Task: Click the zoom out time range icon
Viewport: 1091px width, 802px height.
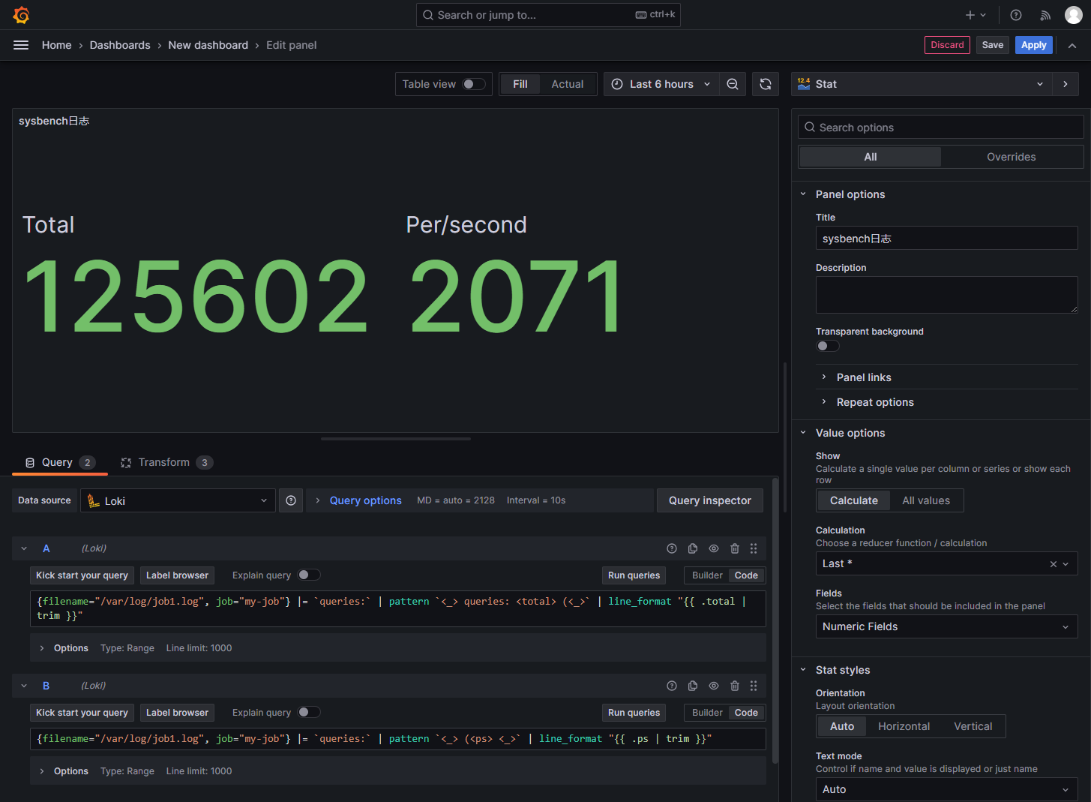Action: [x=733, y=84]
